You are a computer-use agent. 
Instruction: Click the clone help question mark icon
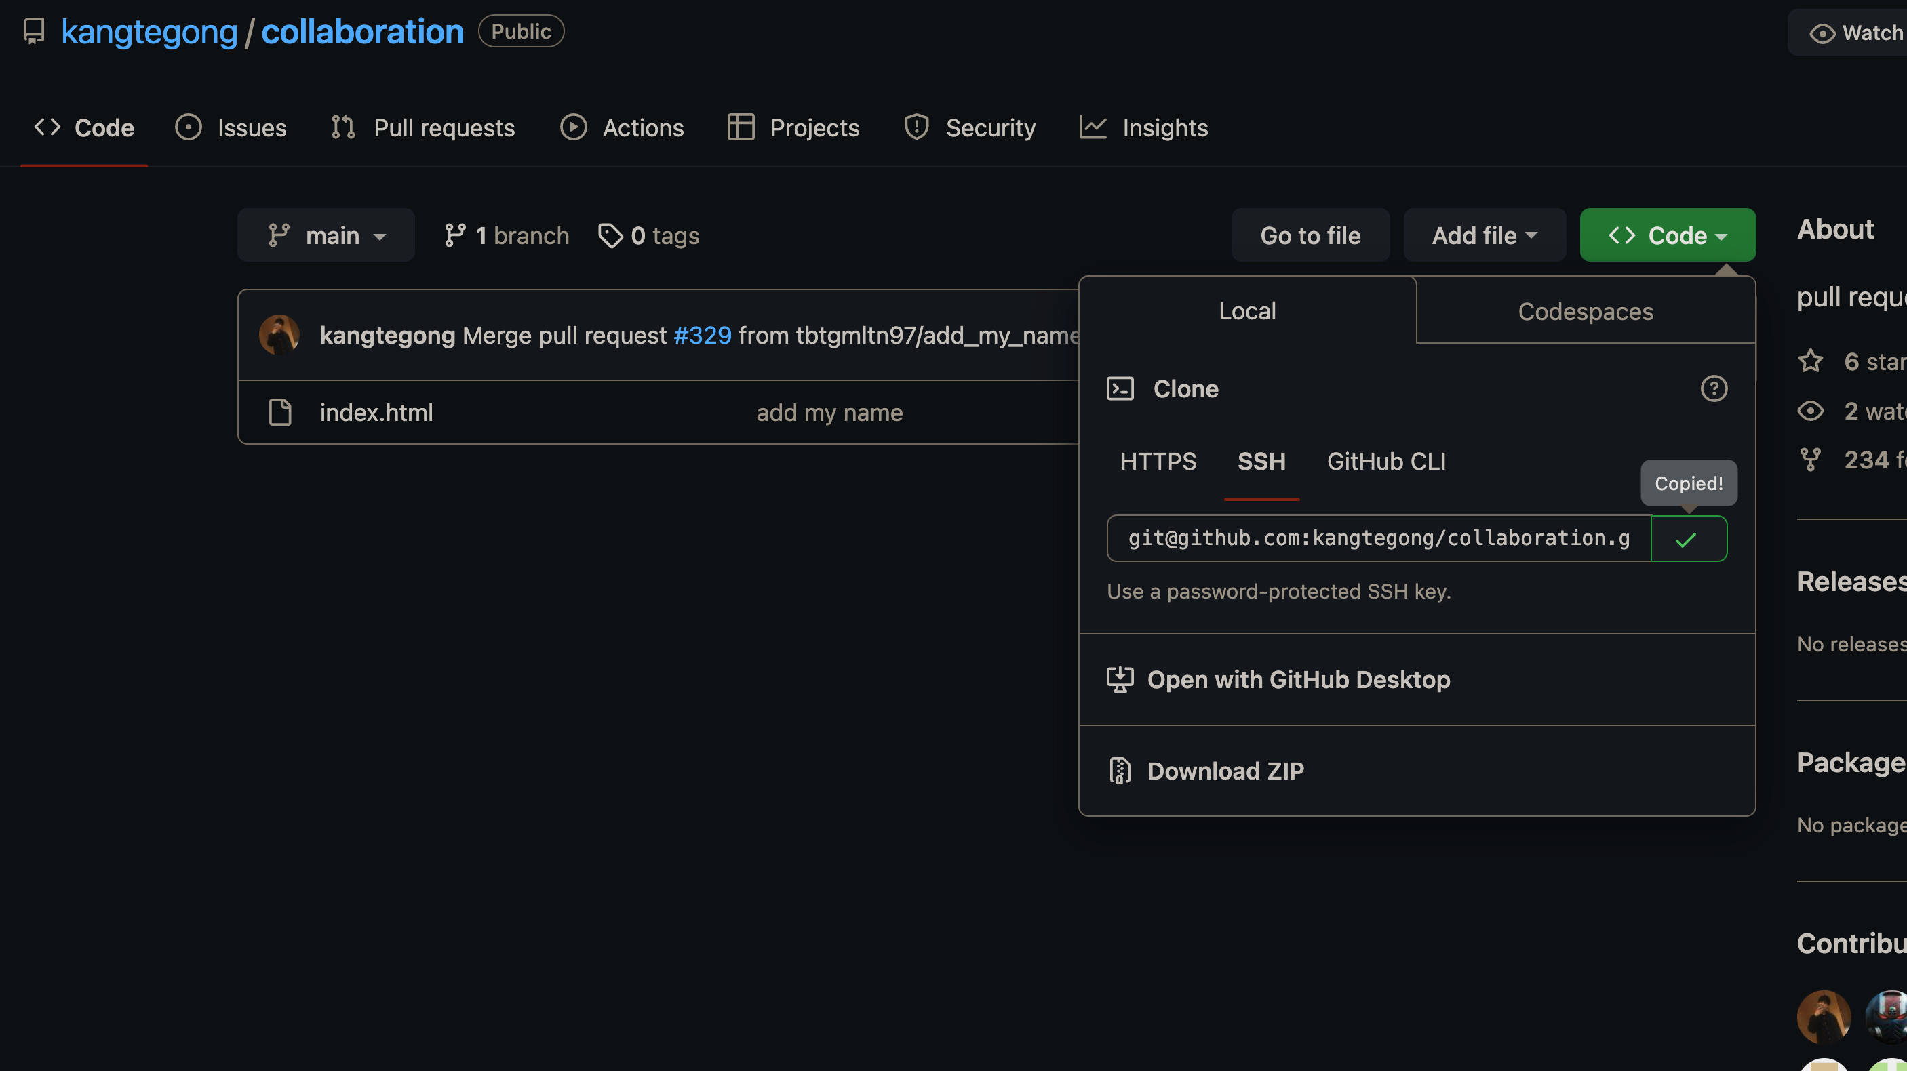[x=1713, y=388]
